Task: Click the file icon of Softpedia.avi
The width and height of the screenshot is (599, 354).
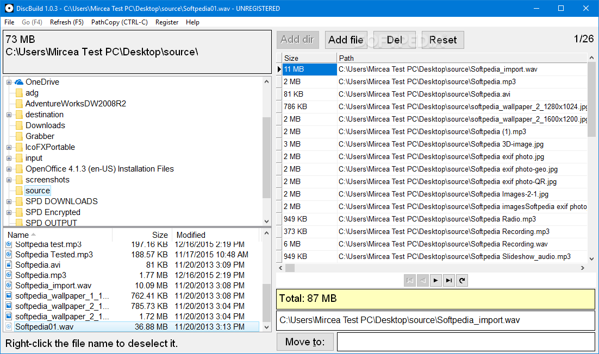Action: [9, 265]
